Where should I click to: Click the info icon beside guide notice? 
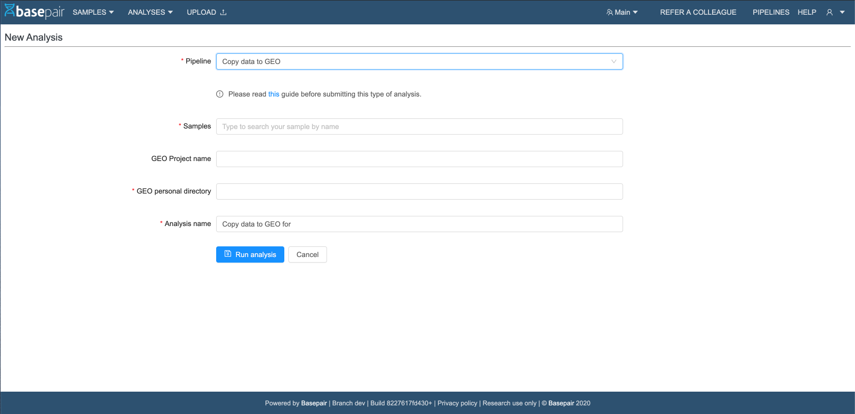coord(220,94)
